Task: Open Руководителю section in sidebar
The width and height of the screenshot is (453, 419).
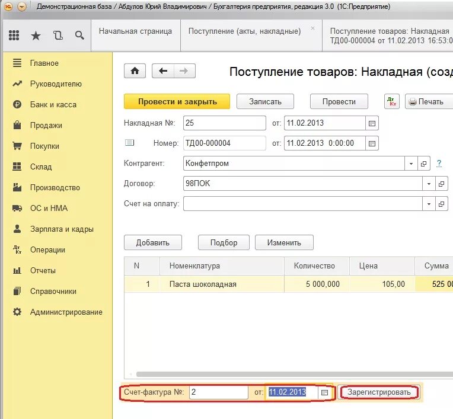Action: click(57, 84)
